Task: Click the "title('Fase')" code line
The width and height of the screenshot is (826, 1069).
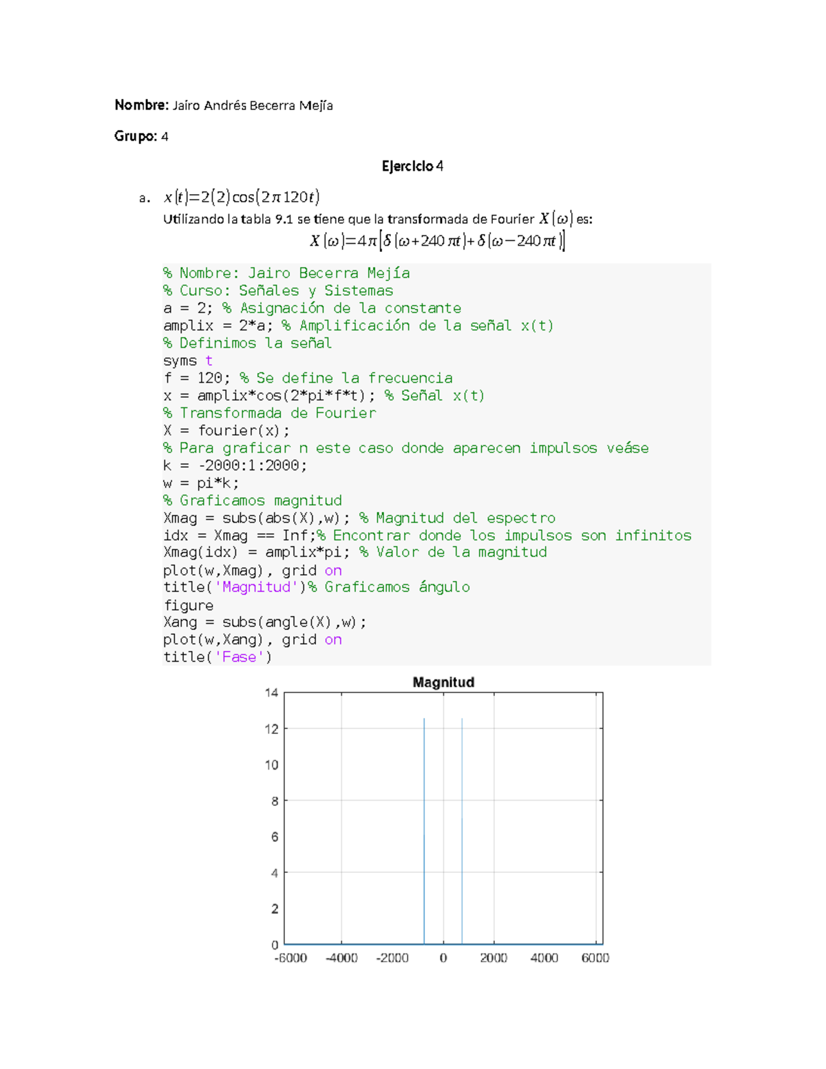Action: (218, 657)
